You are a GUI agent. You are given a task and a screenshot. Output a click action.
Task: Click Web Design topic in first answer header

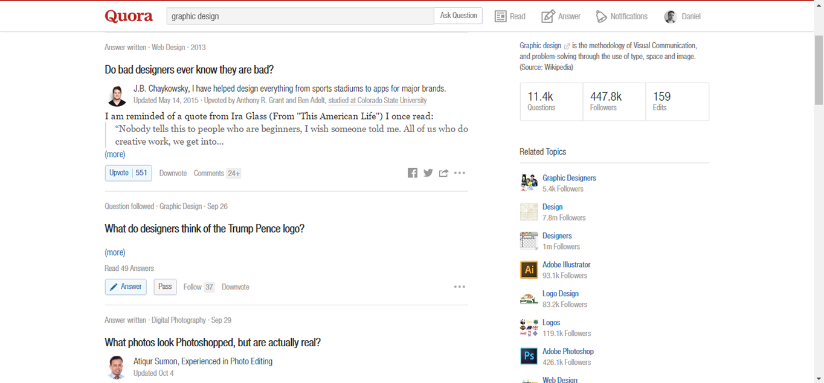tap(169, 47)
